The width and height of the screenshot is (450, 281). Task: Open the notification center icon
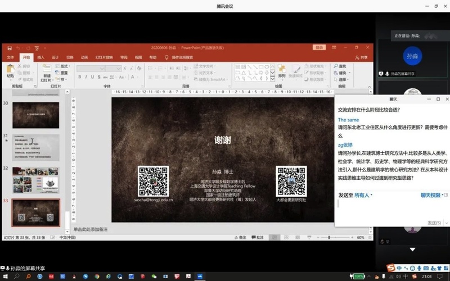(439, 277)
